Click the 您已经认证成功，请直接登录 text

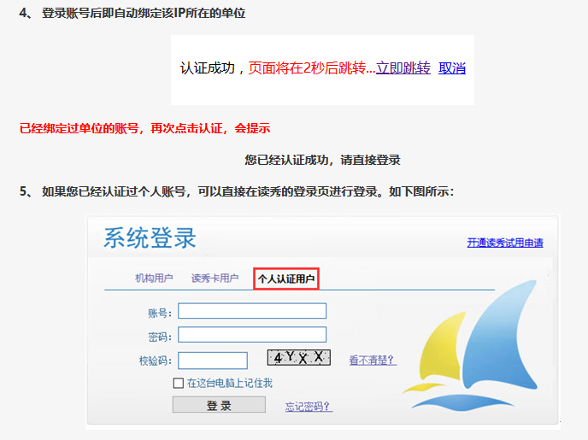[322, 160]
